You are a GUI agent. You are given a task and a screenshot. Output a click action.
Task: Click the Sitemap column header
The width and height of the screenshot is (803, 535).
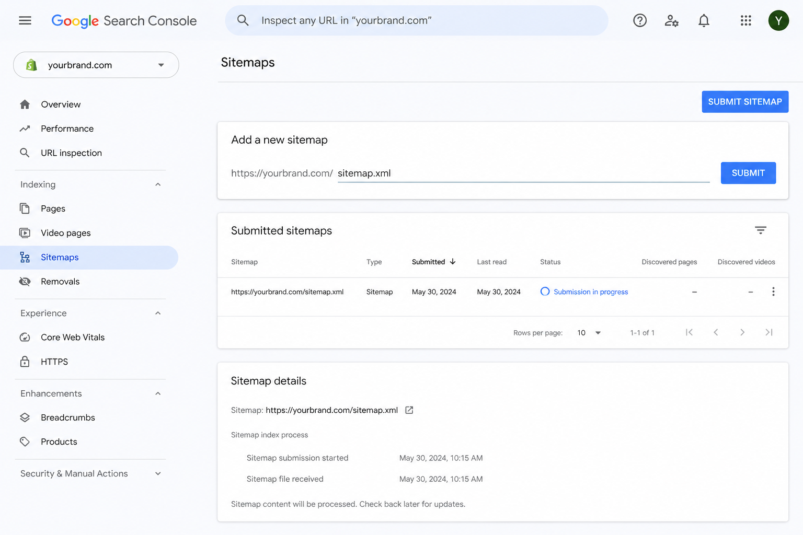click(244, 262)
